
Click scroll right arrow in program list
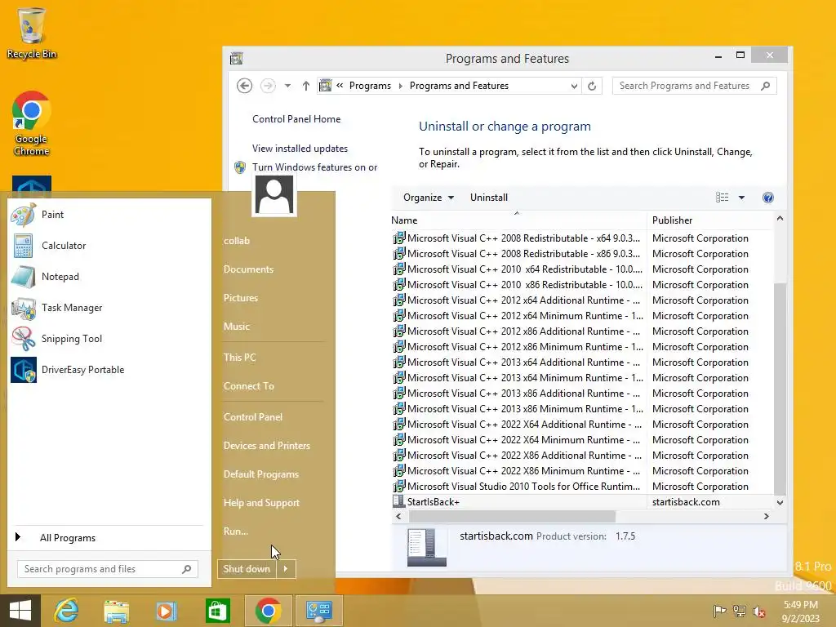(x=766, y=517)
